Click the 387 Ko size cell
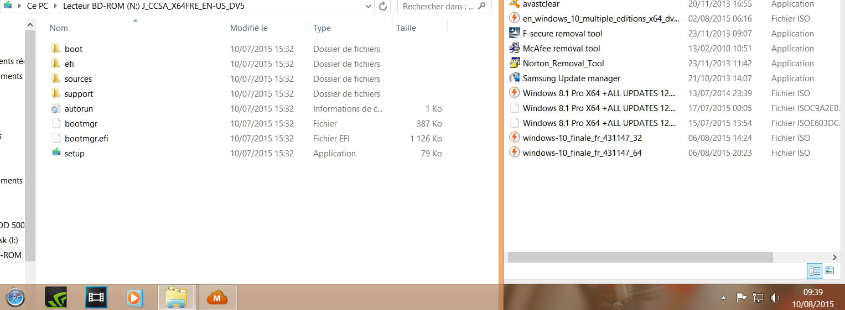This screenshot has width=845, height=310. 429,123
